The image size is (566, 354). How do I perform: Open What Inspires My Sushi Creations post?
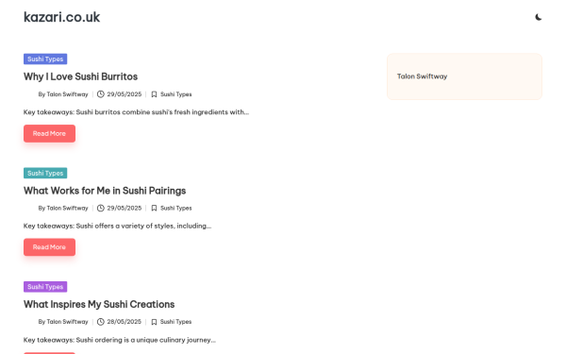click(99, 304)
